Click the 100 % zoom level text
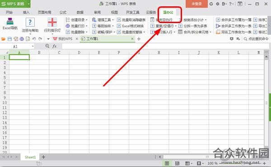This screenshot has height=167, width=271. (x=212, y=163)
